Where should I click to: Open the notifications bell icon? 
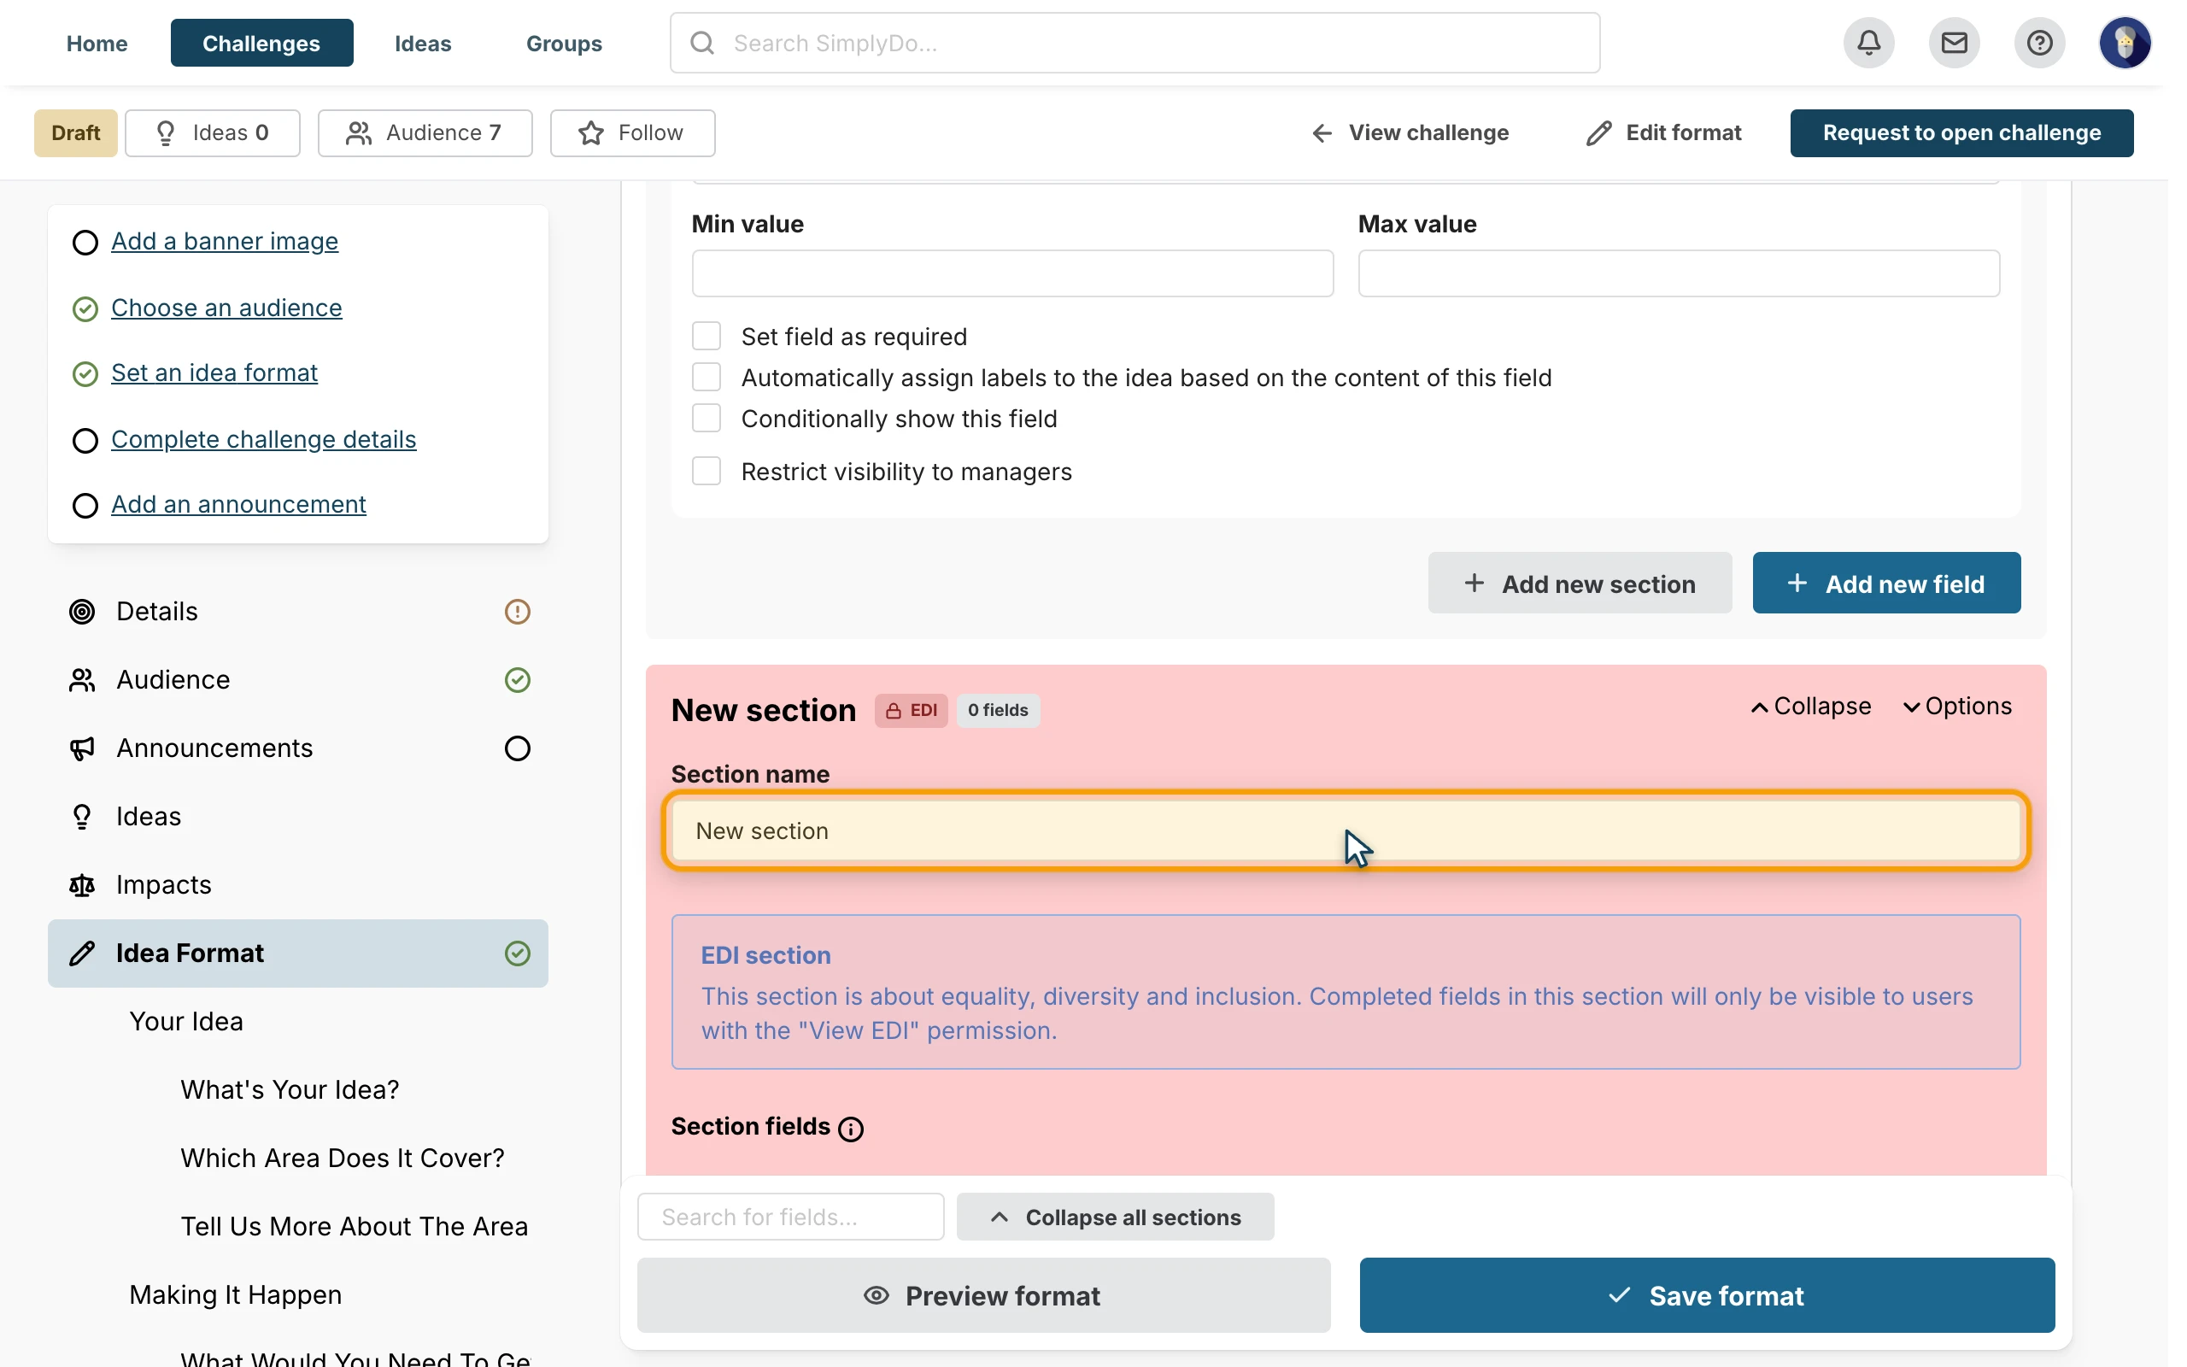click(1868, 43)
